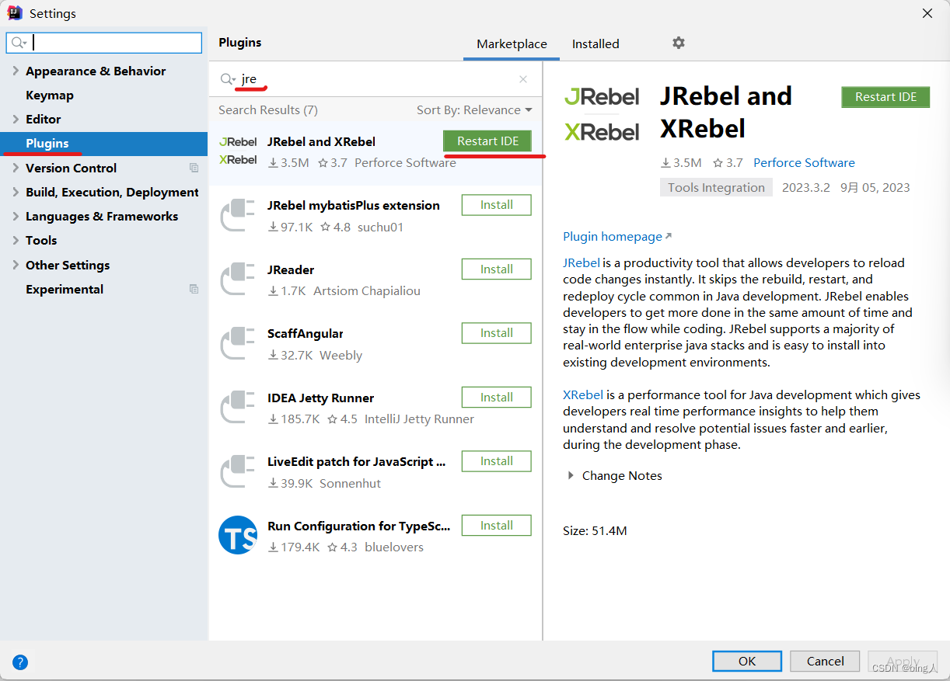Click the IntelliJ Settings window icon
Screen dimensions: 950x681
(x=15, y=13)
